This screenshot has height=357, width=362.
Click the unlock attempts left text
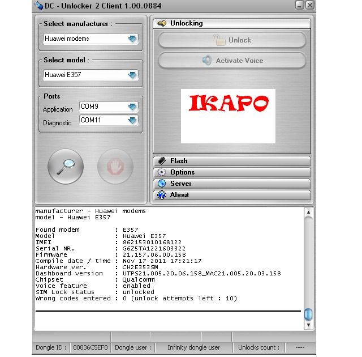(184, 299)
